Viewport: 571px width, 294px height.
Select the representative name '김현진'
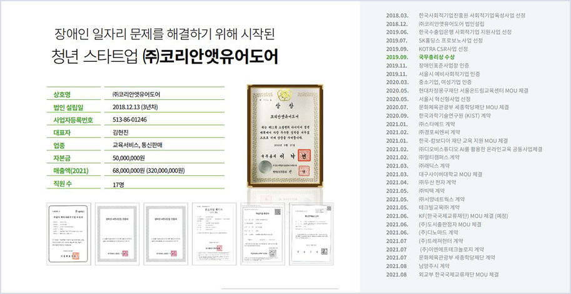[120, 133]
